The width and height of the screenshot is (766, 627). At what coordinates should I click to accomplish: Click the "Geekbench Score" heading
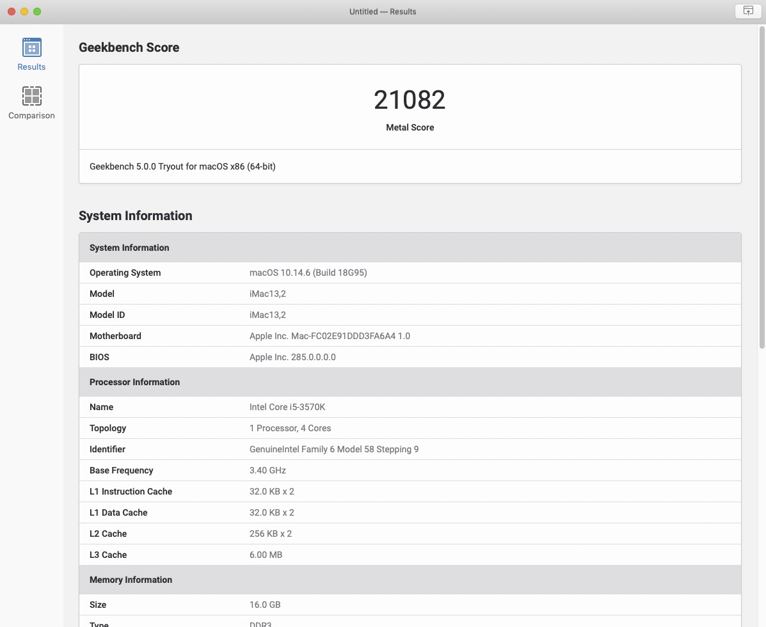[129, 47]
